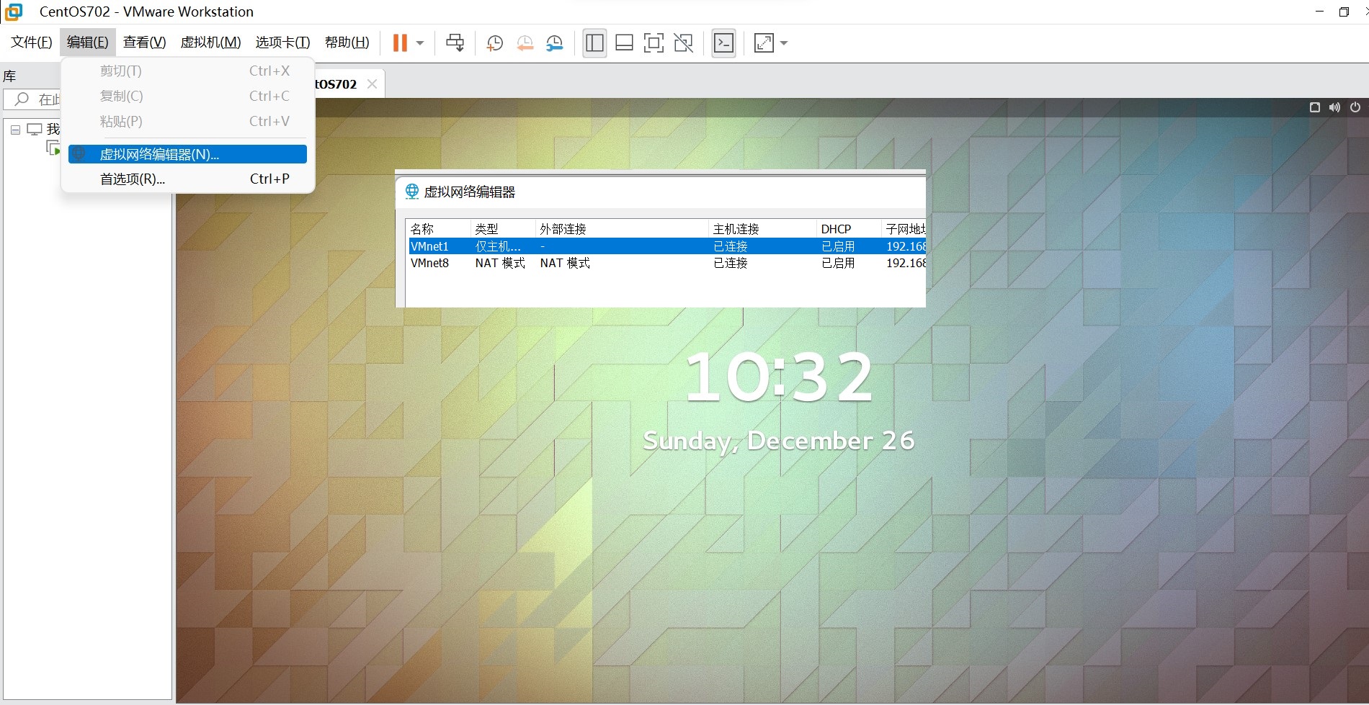Take a snapshot of this virtual machine

(494, 43)
